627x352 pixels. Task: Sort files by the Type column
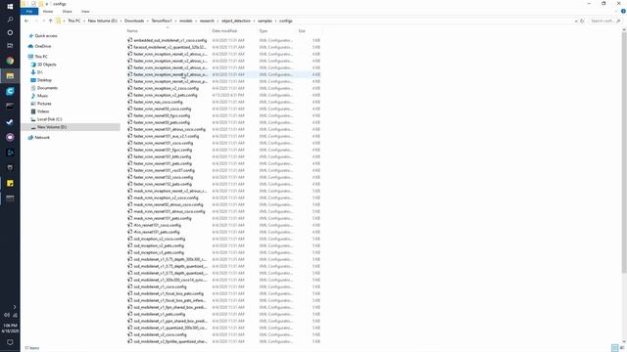(x=264, y=30)
